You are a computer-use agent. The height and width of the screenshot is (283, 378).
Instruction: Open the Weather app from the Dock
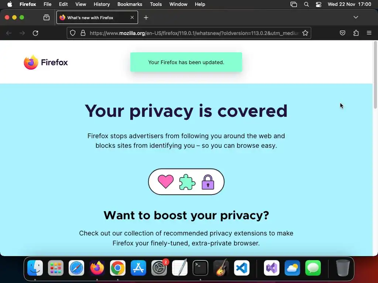292,268
